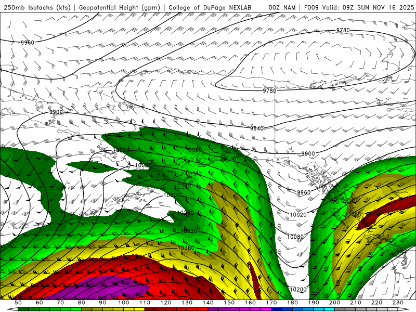Click the 210 knot label on color scale

coord(356,303)
